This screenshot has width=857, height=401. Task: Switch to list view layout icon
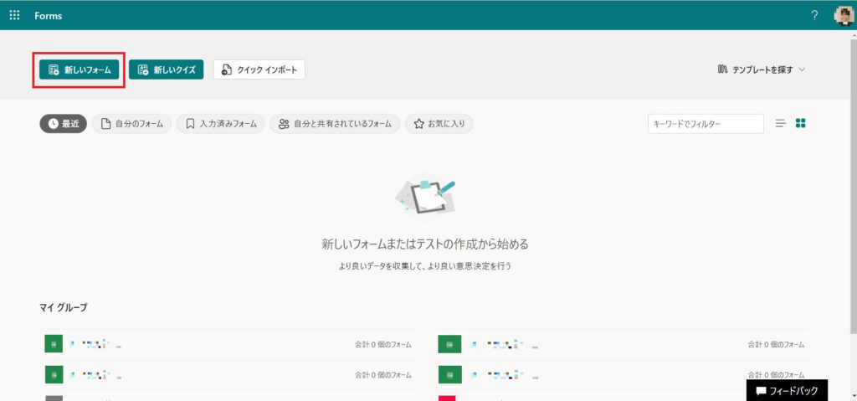coord(781,124)
